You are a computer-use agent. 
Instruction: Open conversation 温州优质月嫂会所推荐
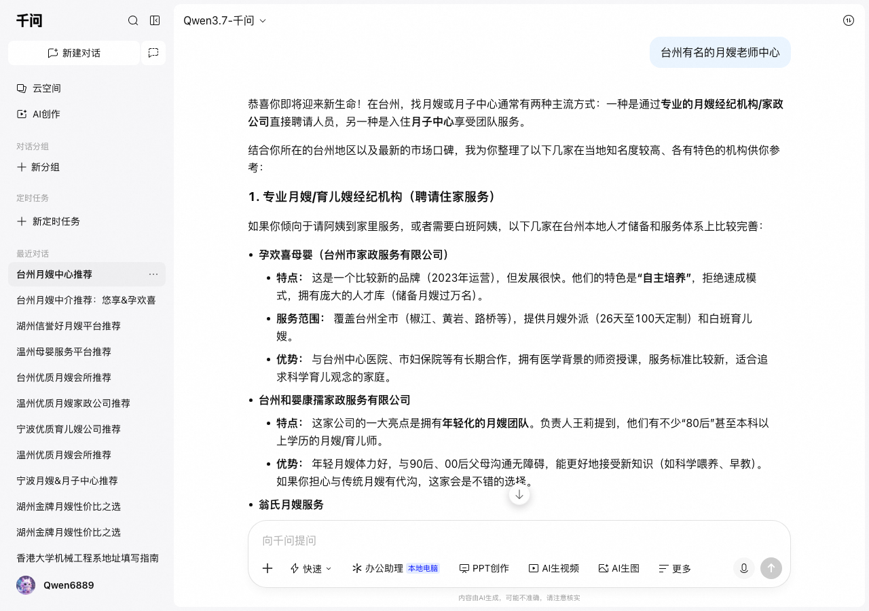coord(87,455)
